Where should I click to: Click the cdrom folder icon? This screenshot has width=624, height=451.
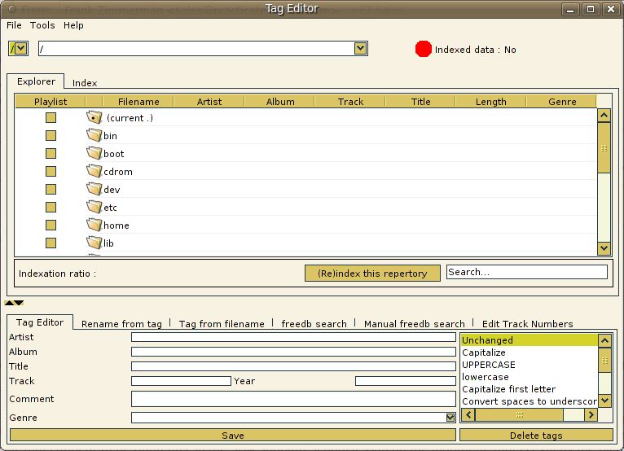[x=94, y=171]
